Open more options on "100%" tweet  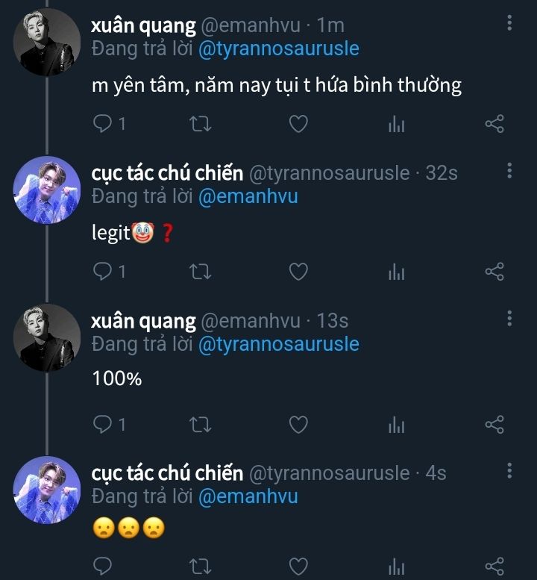[x=509, y=319]
